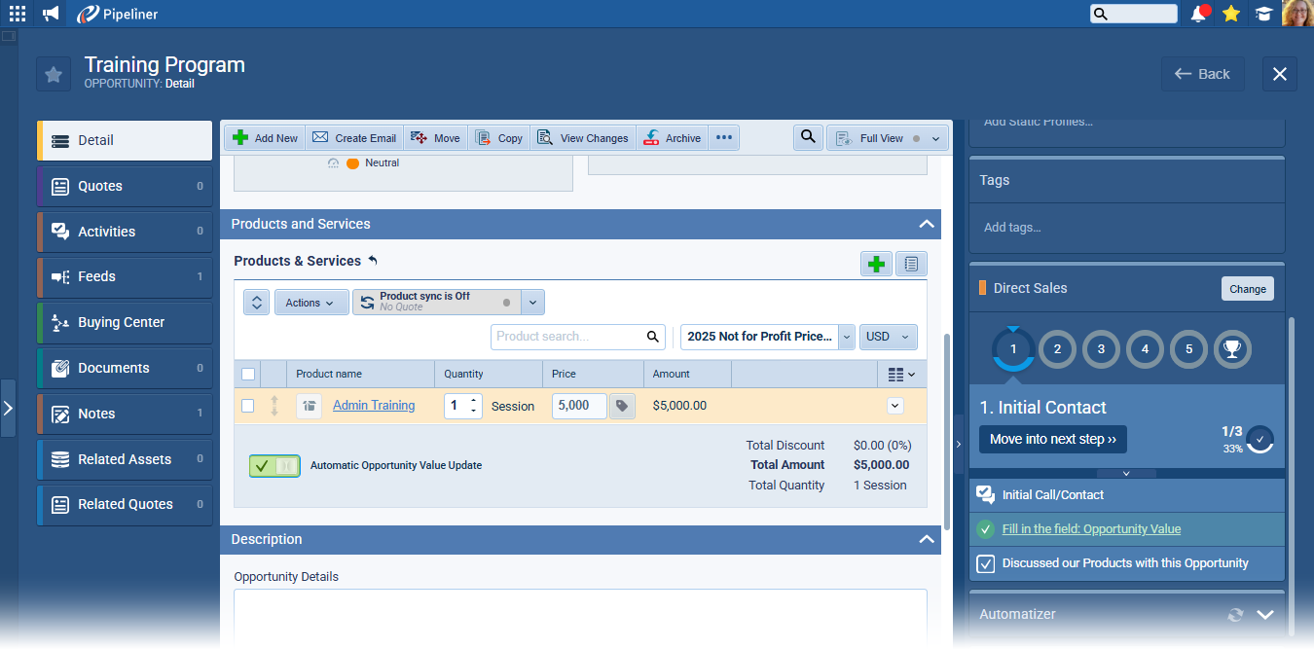Click the trophy step in sales pipeline

[1232, 348]
